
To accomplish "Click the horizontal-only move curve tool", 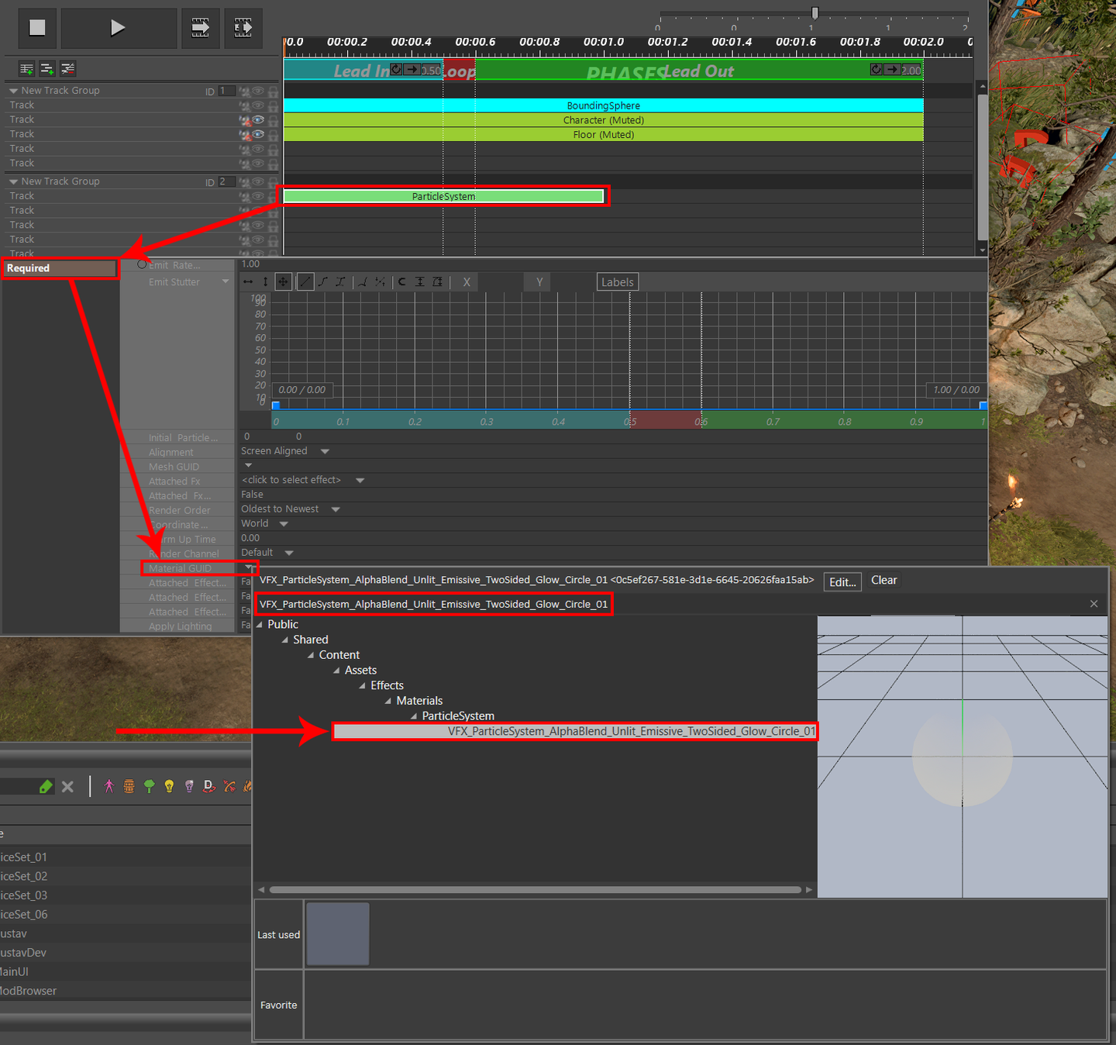I will tap(248, 282).
